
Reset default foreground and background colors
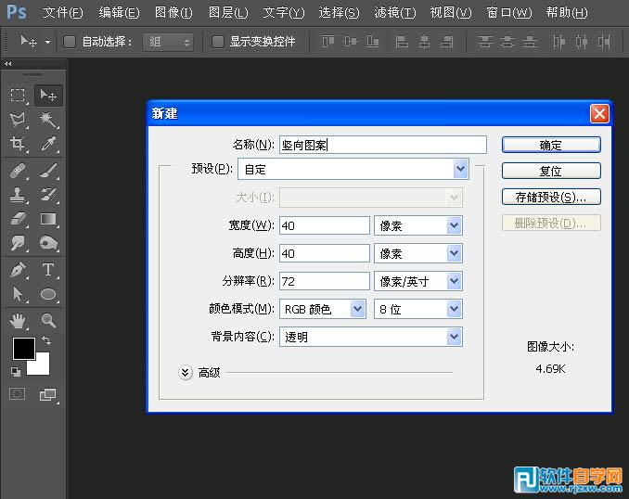[16, 372]
